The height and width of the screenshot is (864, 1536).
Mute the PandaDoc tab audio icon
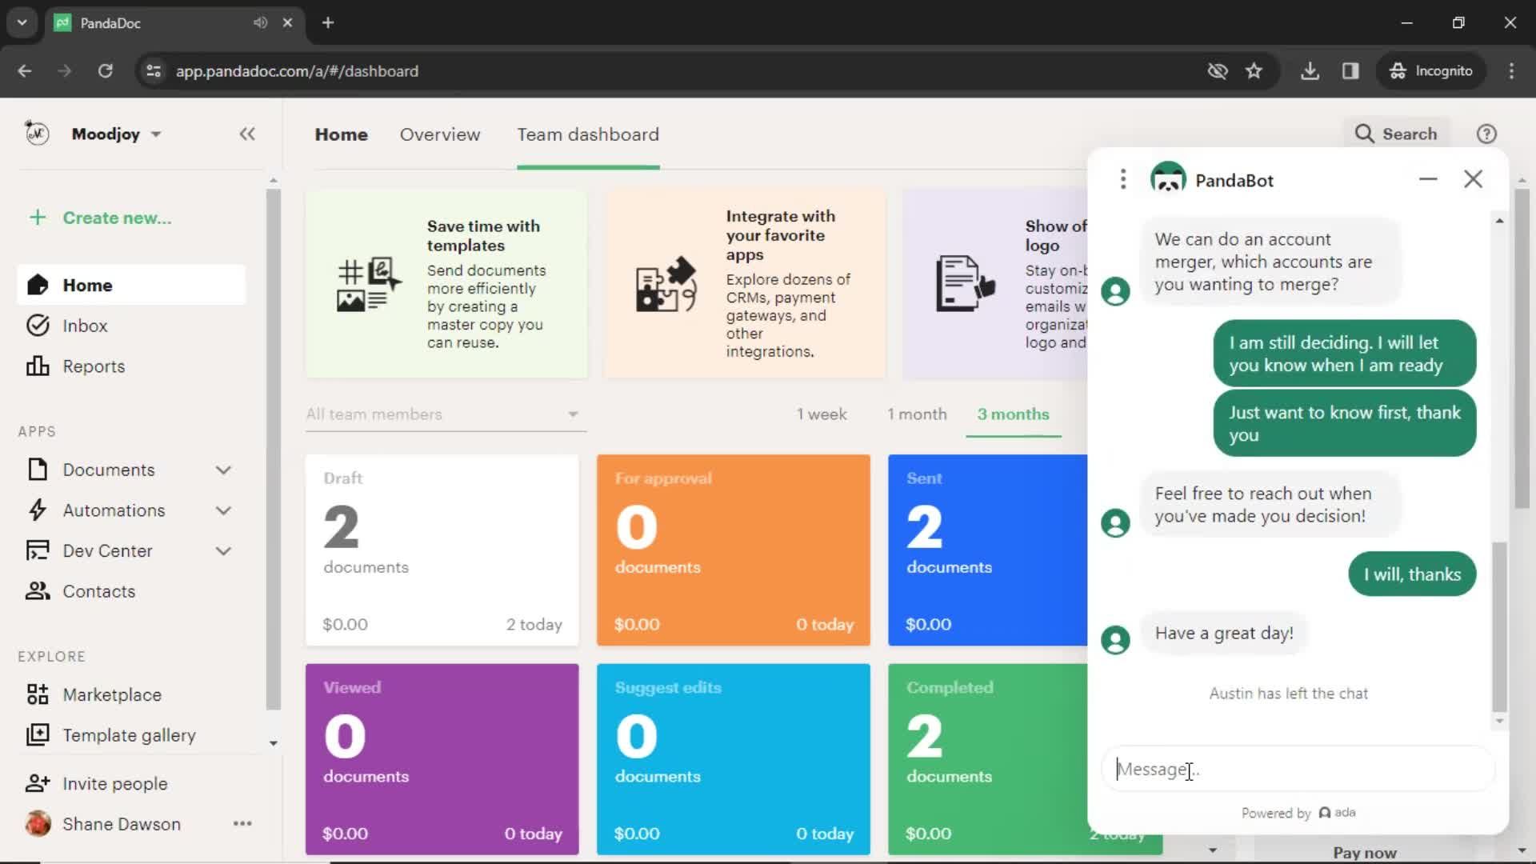pyautogui.click(x=260, y=22)
